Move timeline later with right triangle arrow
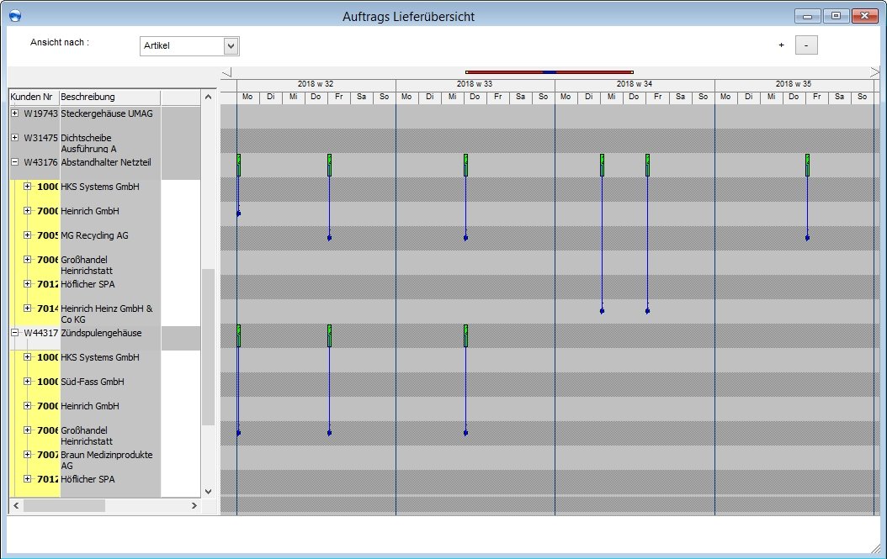The image size is (887, 559). point(874,72)
